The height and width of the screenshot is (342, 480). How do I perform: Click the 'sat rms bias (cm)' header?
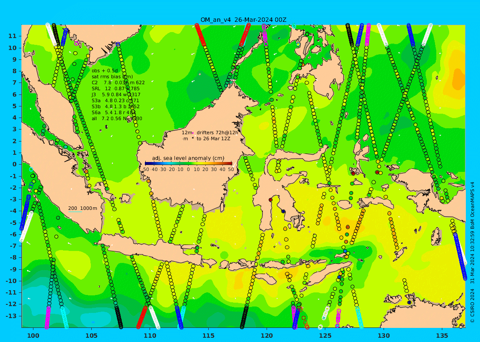tap(112, 77)
